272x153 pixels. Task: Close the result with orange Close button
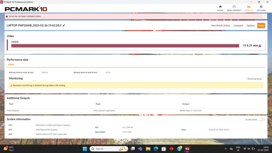(261, 26)
